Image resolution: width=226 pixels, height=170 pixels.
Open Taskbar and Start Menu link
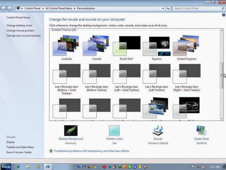click(20, 147)
